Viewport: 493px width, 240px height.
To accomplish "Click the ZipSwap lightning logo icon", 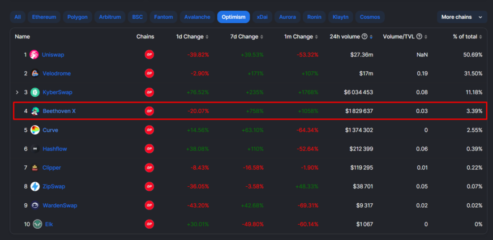I will click(x=35, y=187).
